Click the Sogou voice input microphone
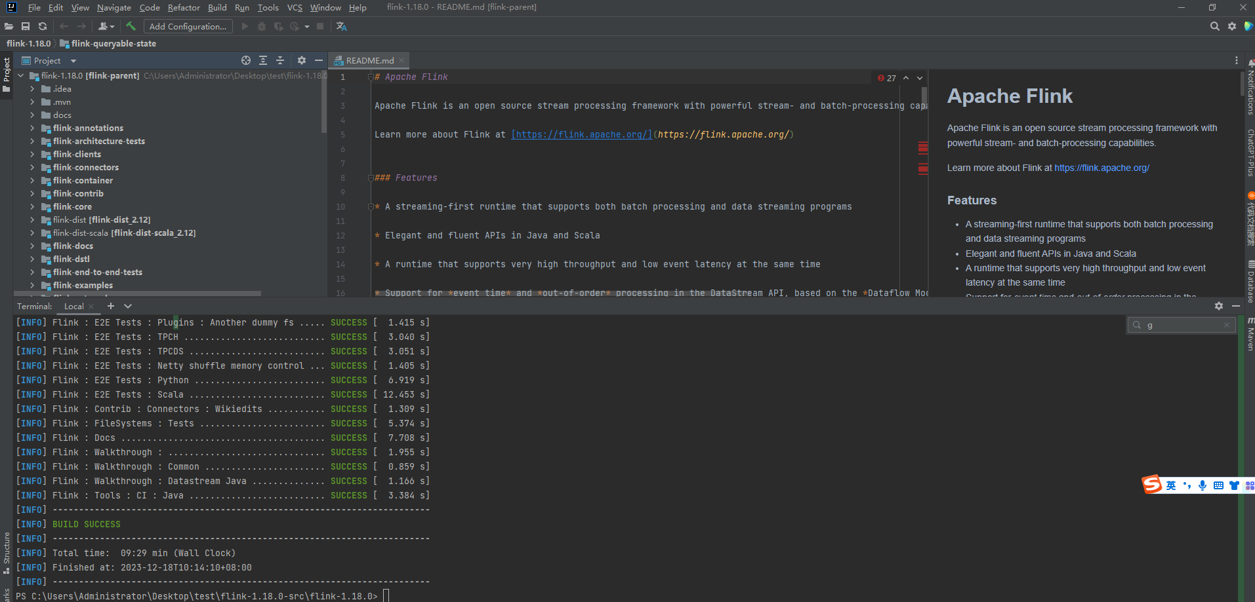Viewport: 1255px width, 602px height. (1203, 485)
